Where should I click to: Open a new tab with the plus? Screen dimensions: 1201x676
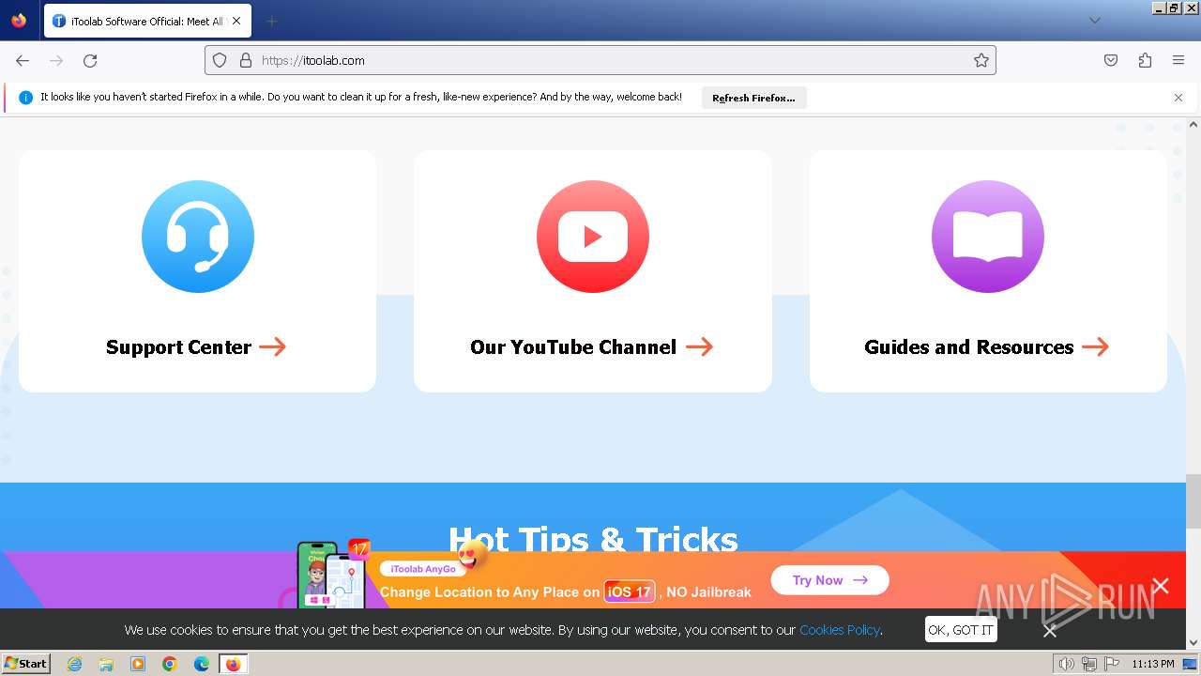point(271,21)
